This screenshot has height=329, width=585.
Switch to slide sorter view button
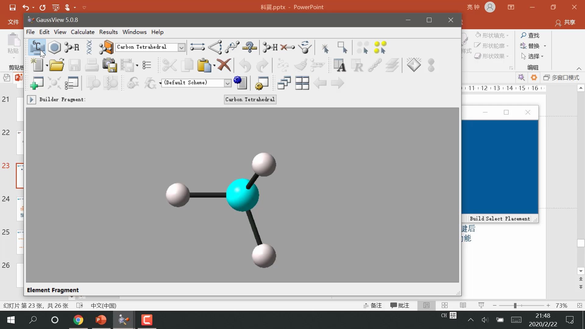click(x=445, y=306)
